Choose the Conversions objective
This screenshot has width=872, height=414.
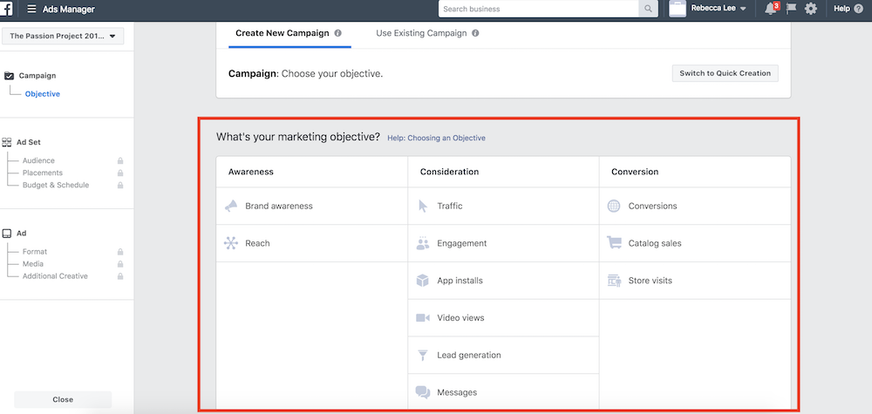[695, 207]
